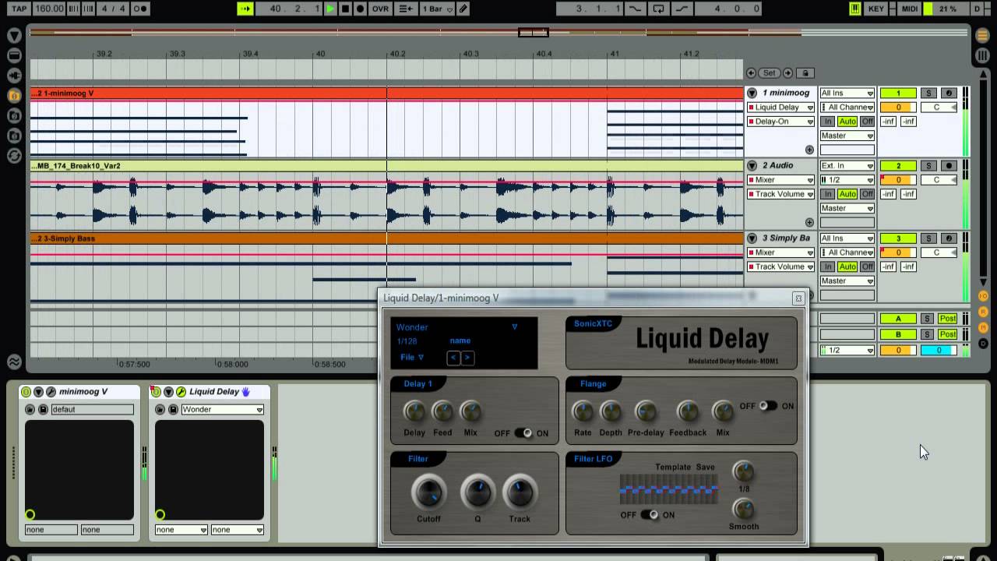Viewport: 997px width, 561px height.
Task: Click the Set locator button
Action: (770, 72)
